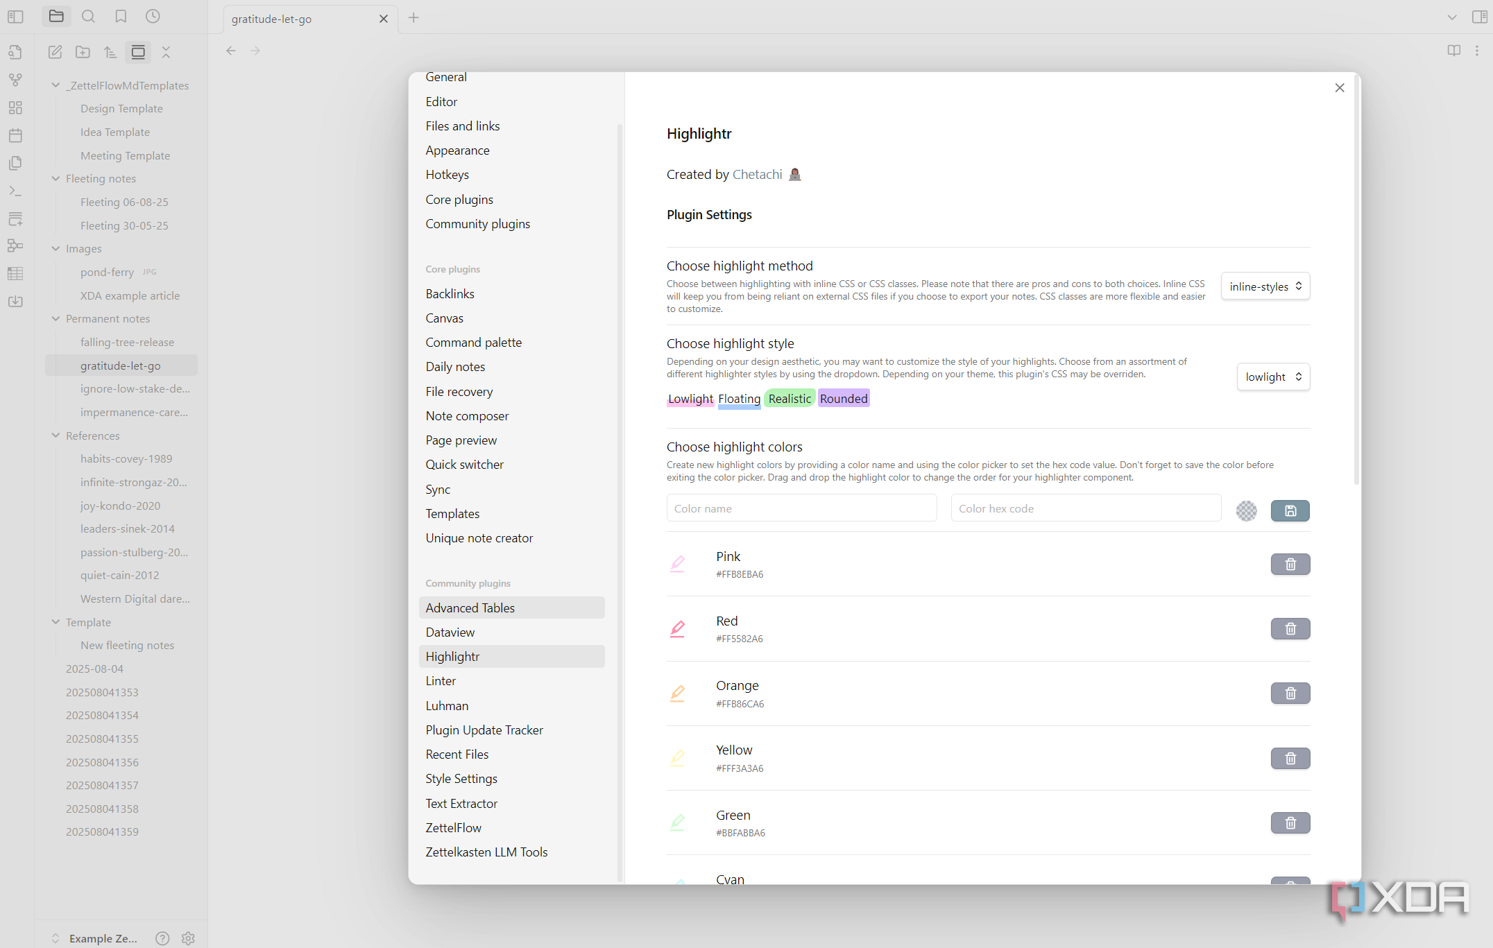The width and height of the screenshot is (1493, 948).
Task: Open the falling-tree-release note
Action: (127, 343)
